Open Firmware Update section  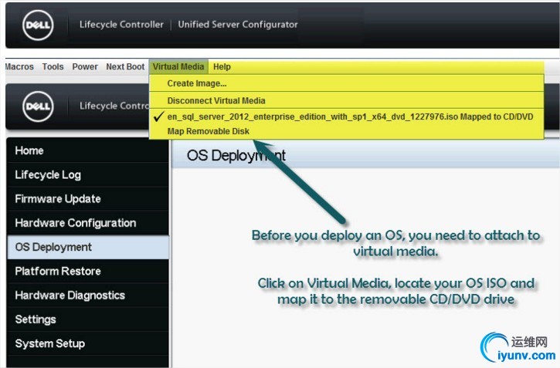point(87,198)
